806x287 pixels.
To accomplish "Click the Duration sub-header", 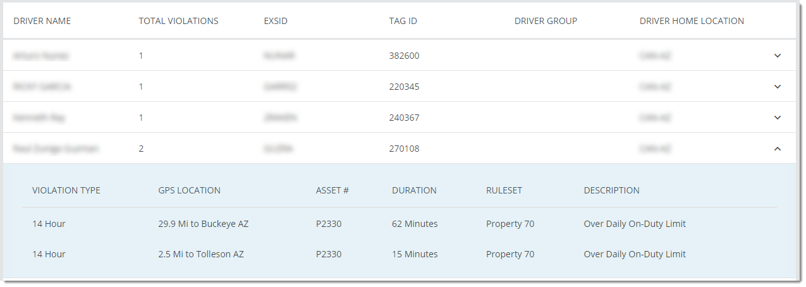I will 414,190.
